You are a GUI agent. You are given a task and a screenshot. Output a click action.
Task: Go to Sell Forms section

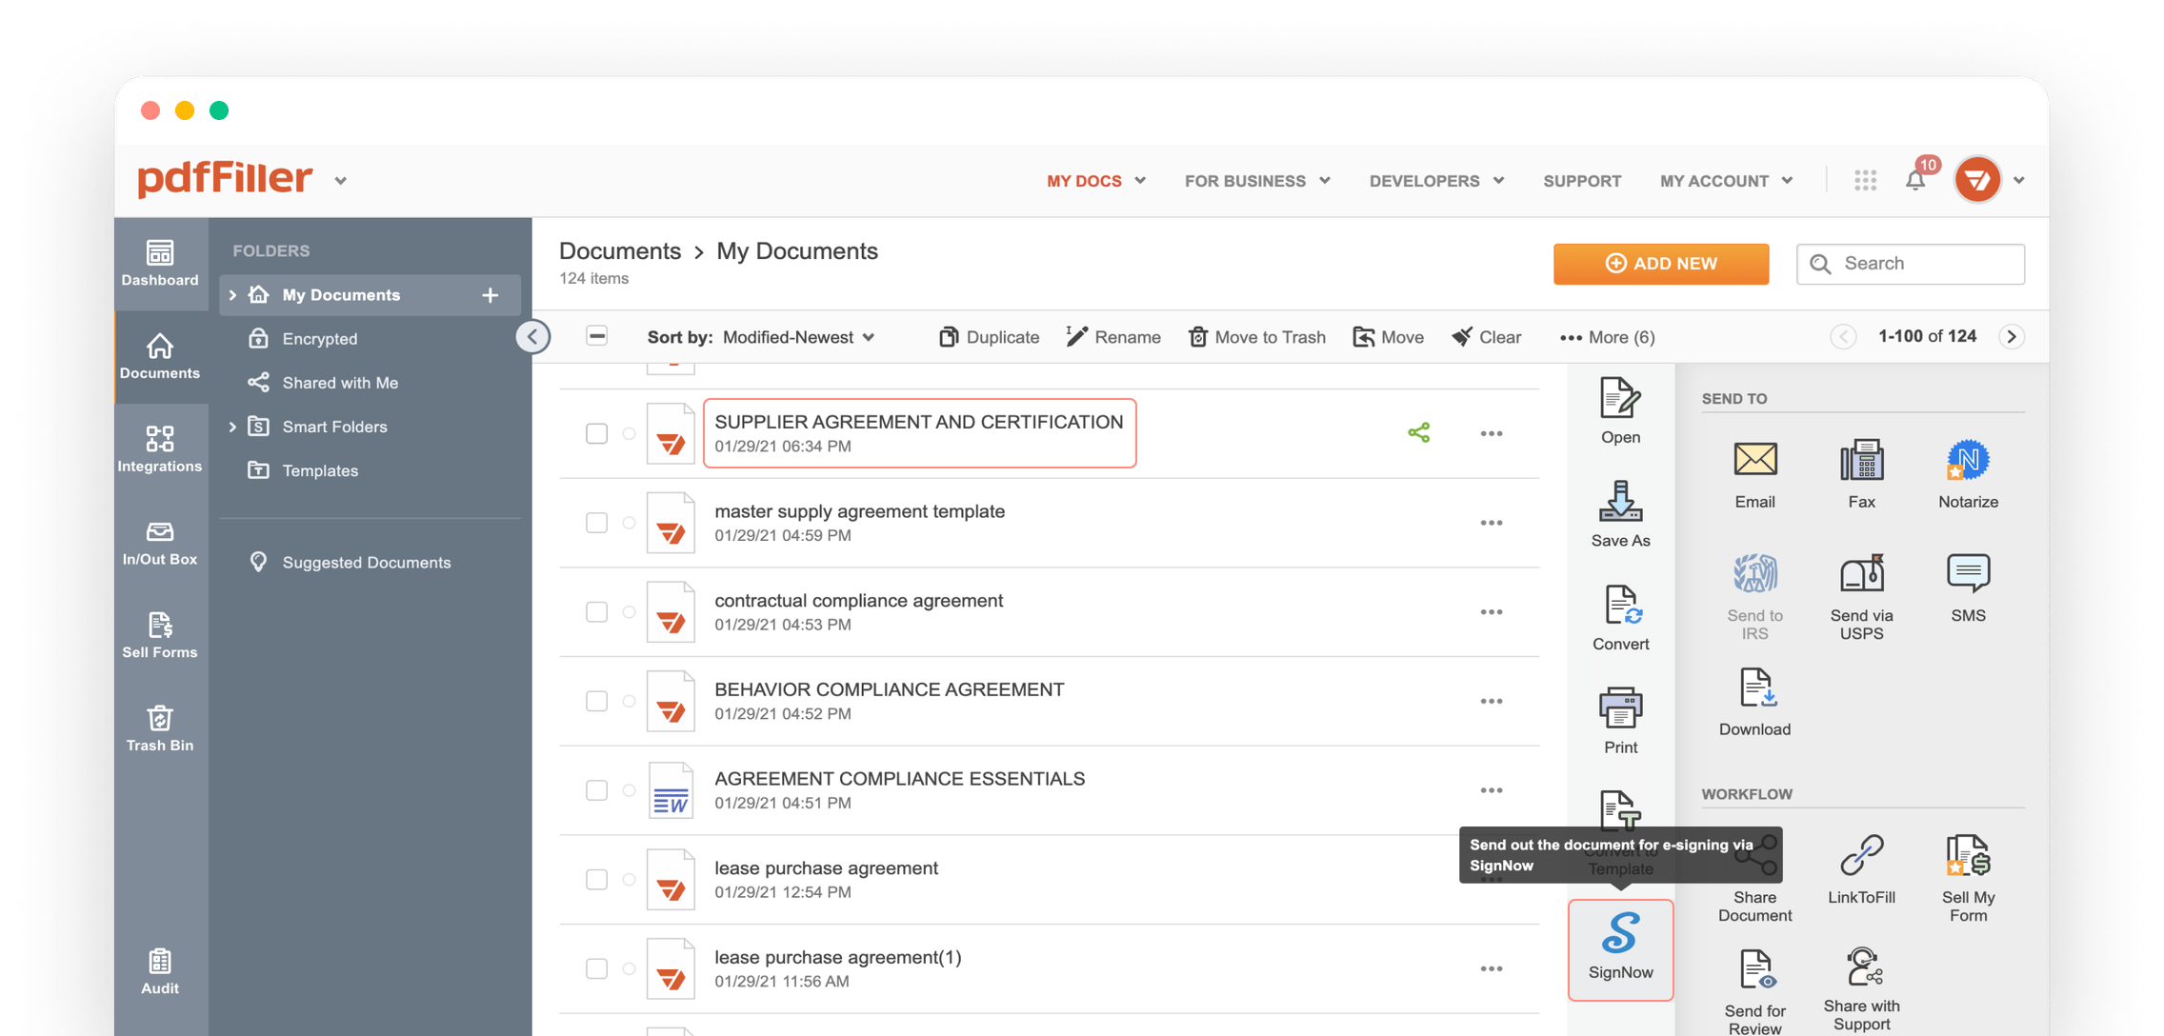pyautogui.click(x=159, y=634)
